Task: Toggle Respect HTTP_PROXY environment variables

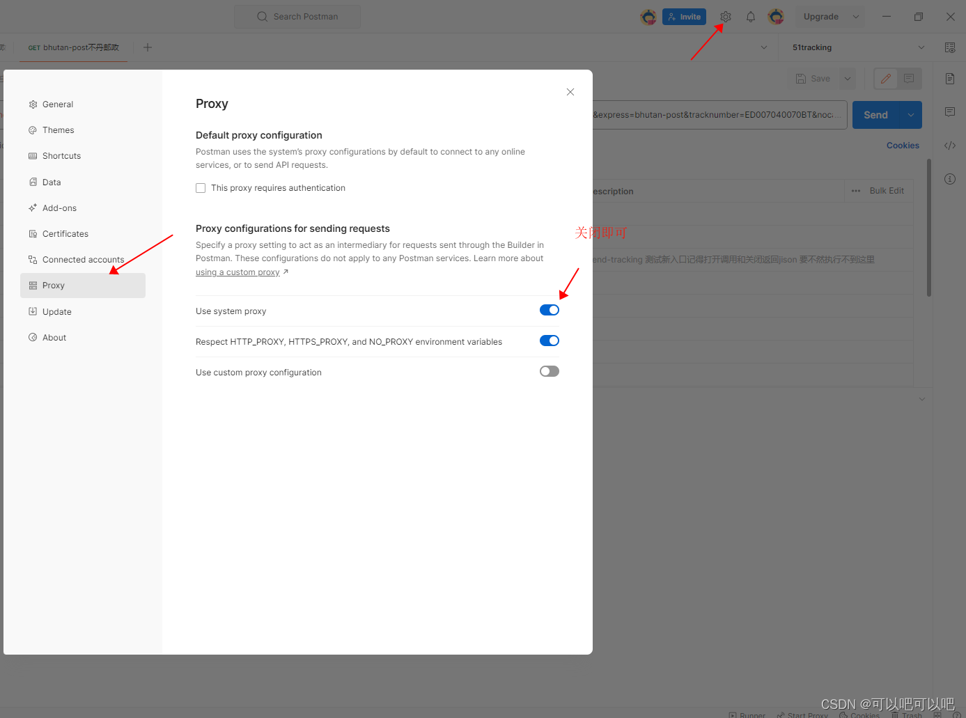Action: coord(550,341)
